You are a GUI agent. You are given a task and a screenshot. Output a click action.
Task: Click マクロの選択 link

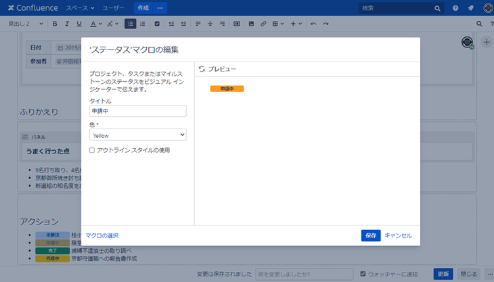pos(102,236)
